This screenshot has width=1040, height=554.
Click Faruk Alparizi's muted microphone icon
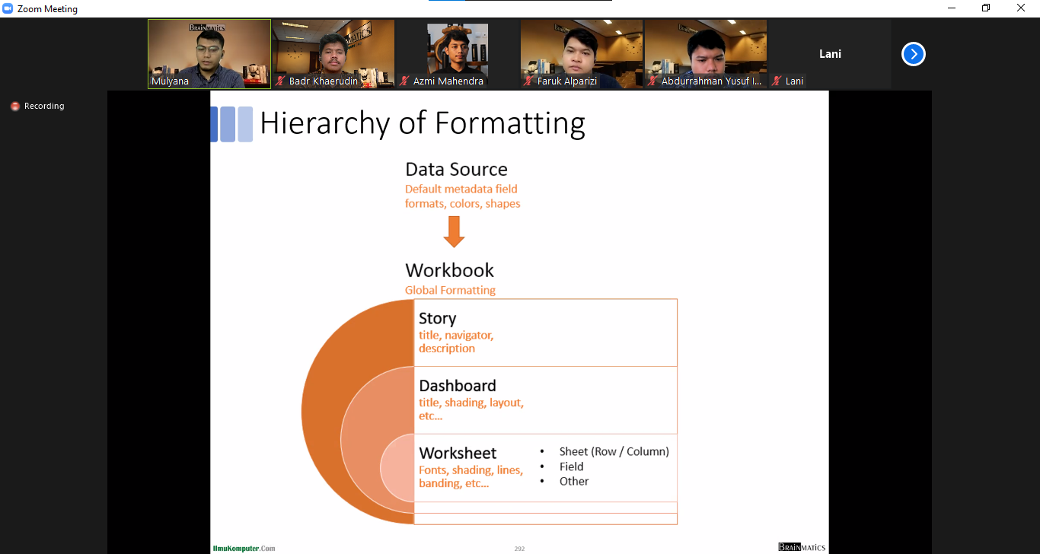[x=529, y=81]
